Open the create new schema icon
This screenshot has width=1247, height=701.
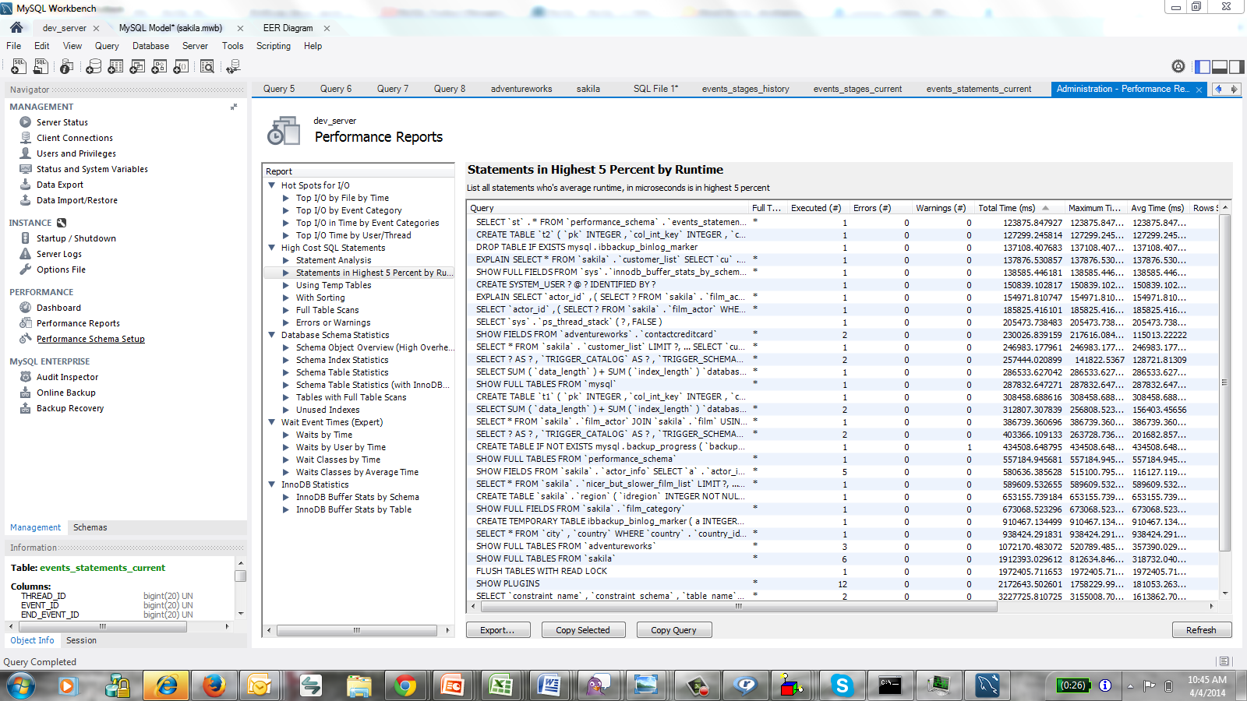[94, 66]
